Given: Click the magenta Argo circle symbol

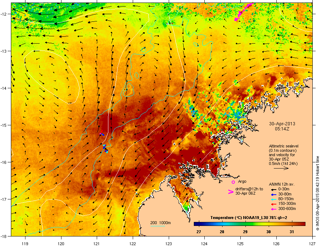Looking at the screenshot, I should pyautogui.click(x=233, y=182).
